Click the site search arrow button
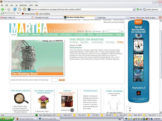 [x=122, y=31]
